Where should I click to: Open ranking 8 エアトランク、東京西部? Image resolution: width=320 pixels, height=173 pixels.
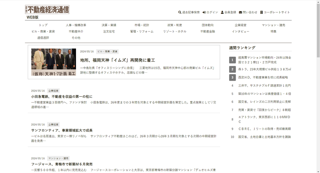(x=264, y=119)
